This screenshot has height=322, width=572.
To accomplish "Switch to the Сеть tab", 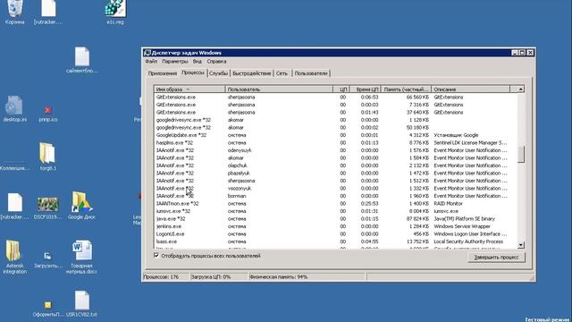I will click(x=282, y=73).
